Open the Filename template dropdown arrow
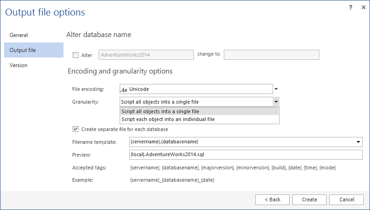Viewport: 370px width, 210px height. pyautogui.click(x=359, y=142)
